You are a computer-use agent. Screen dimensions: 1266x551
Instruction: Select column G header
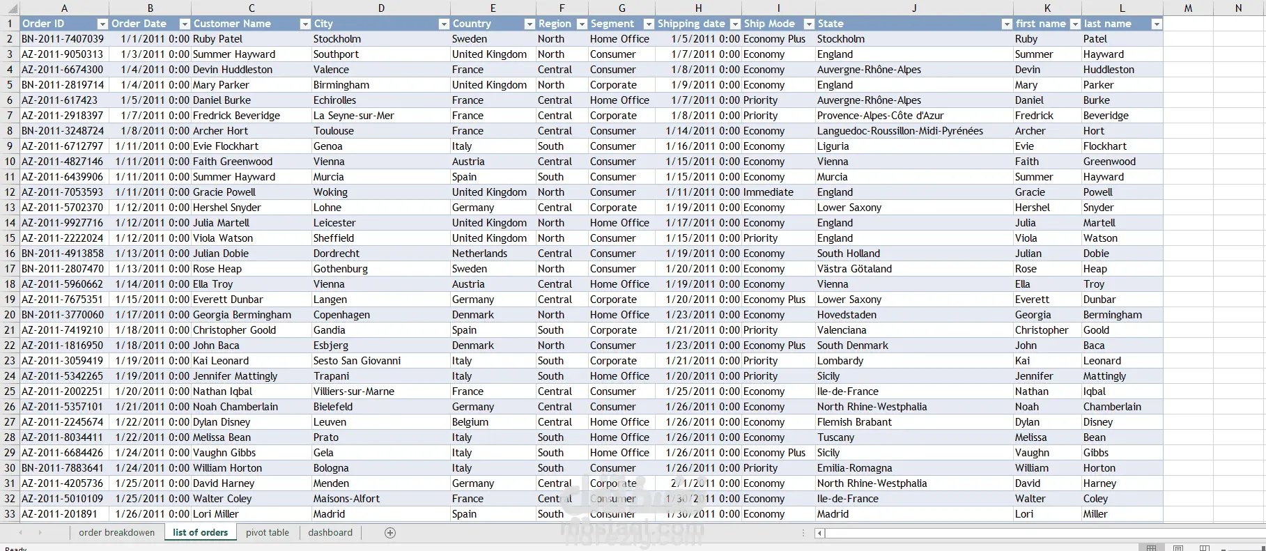[622, 8]
